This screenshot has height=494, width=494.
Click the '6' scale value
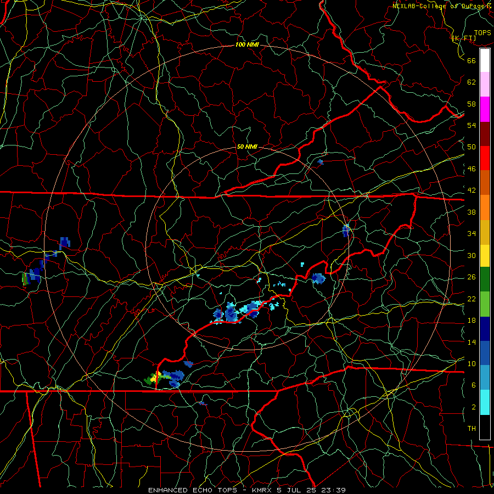click(x=474, y=386)
